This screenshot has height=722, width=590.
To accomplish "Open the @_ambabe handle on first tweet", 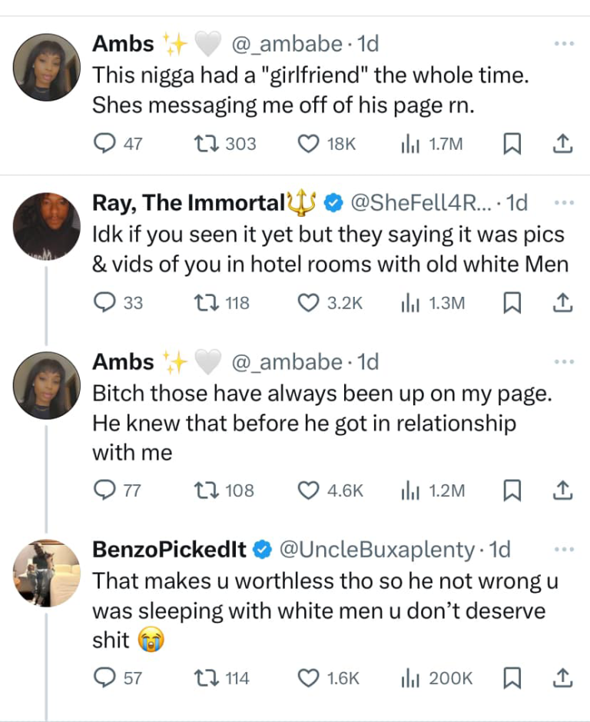I will 287,44.
